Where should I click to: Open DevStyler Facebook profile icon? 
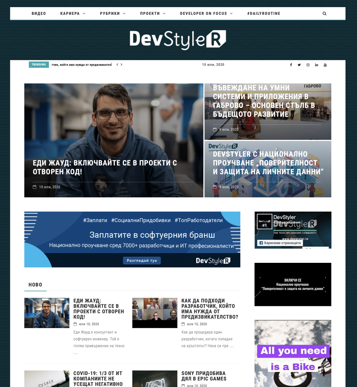coord(291,65)
